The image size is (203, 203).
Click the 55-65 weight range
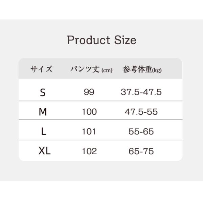(141, 131)
